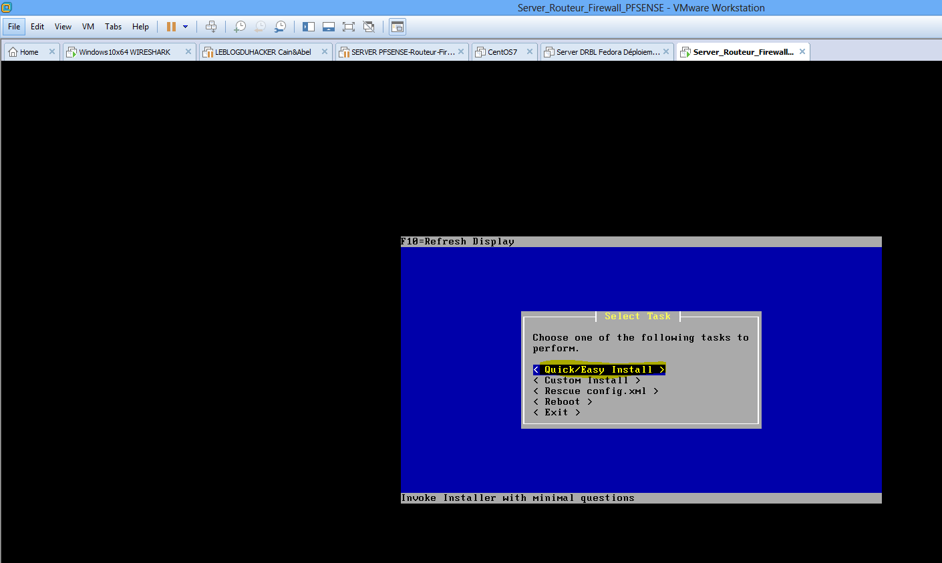The width and height of the screenshot is (942, 563).
Task: Click 'F10=Refresh Display' header text
Action: [458, 241]
